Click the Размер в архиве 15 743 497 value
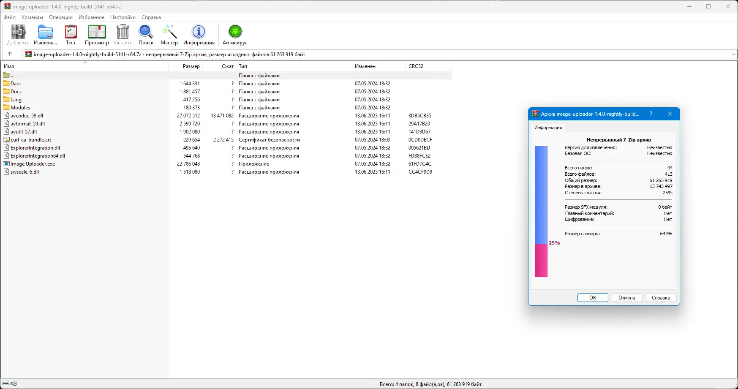The height and width of the screenshot is (389, 738). click(x=661, y=186)
